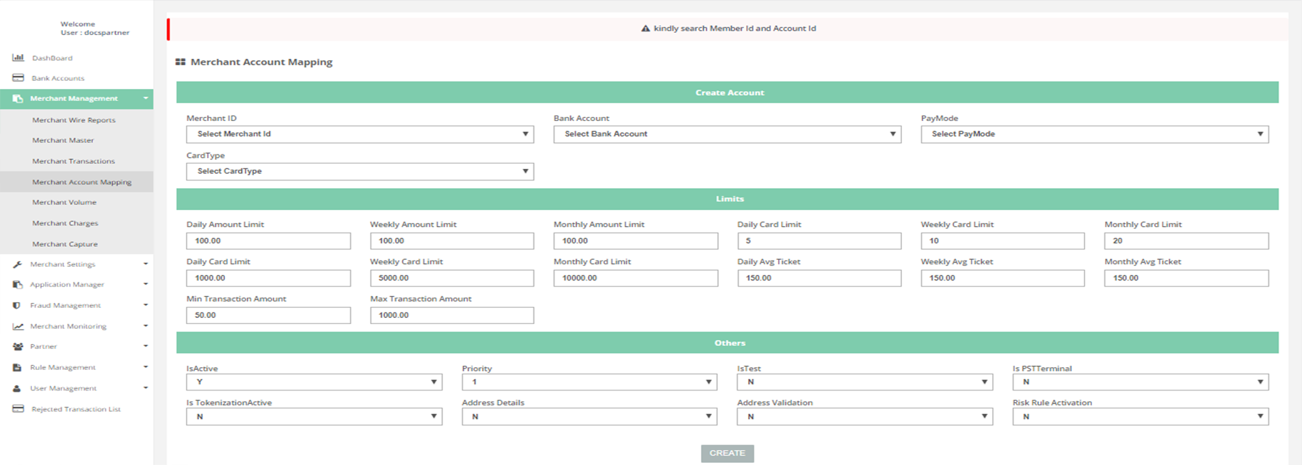
Task: Click the Merchant Settings wrench icon
Action: [18, 264]
